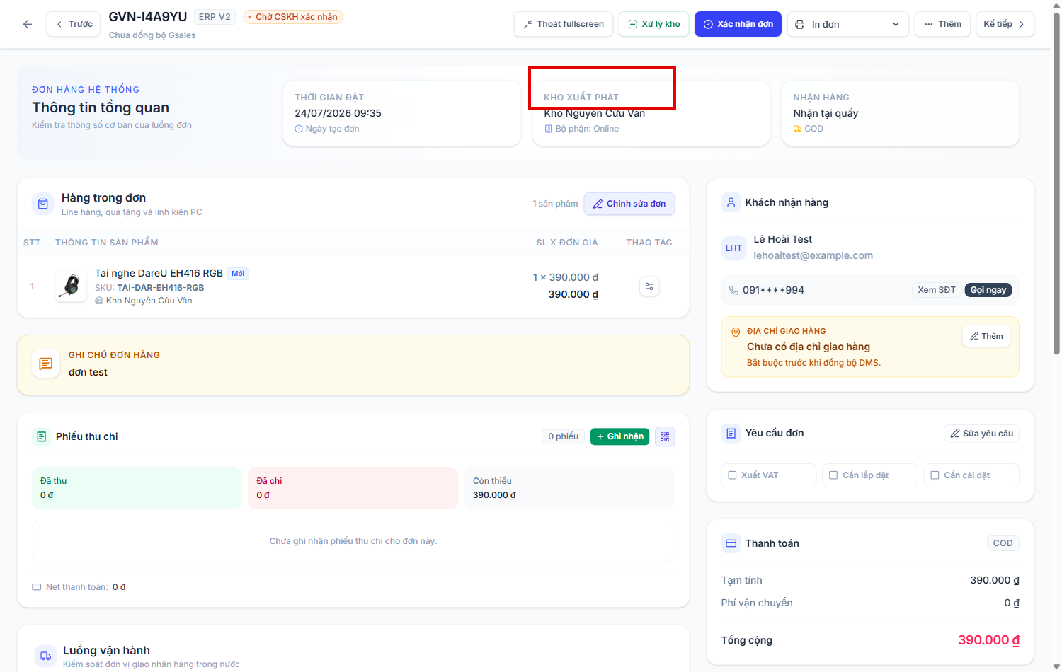The height and width of the screenshot is (672, 1062).
Task: Open the QR code icon beside Ghi nhận
Action: click(x=665, y=436)
